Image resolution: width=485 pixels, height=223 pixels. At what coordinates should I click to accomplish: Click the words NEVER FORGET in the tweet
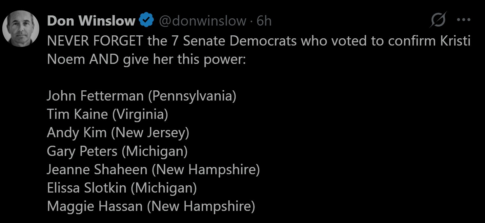pos(95,41)
